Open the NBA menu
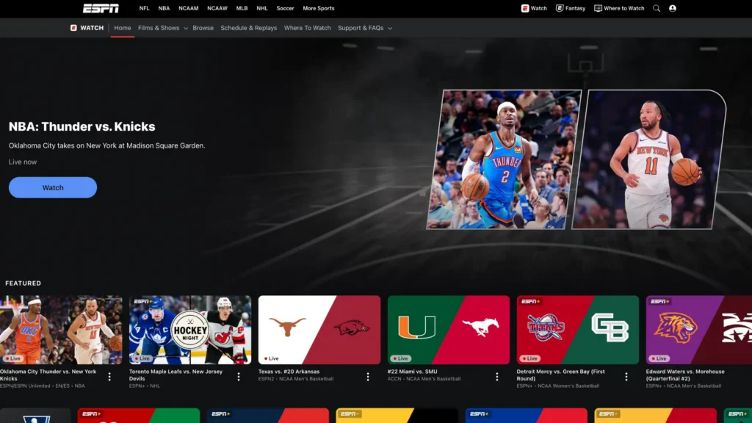The height and width of the screenshot is (423, 752). [164, 8]
